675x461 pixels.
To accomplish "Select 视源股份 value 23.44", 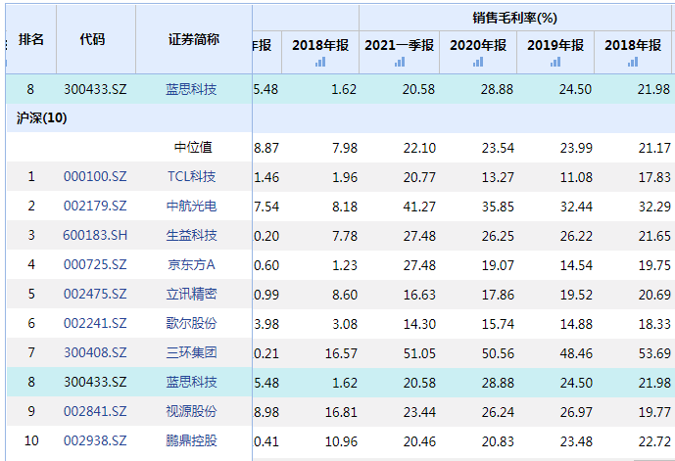I will point(419,412).
